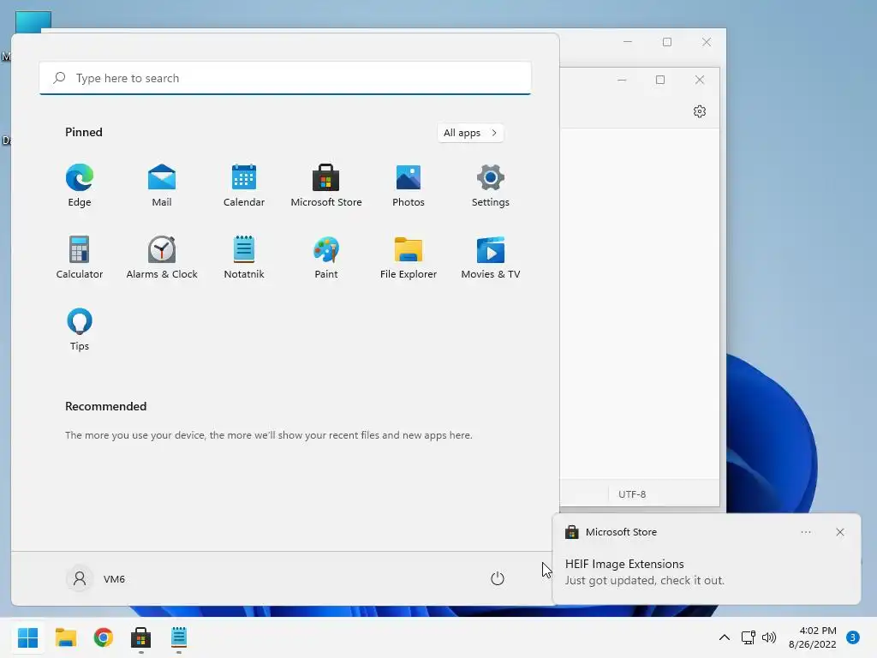The image size is (877, 658).
Task: Launch the Mail app
Action: coord(162,186)
